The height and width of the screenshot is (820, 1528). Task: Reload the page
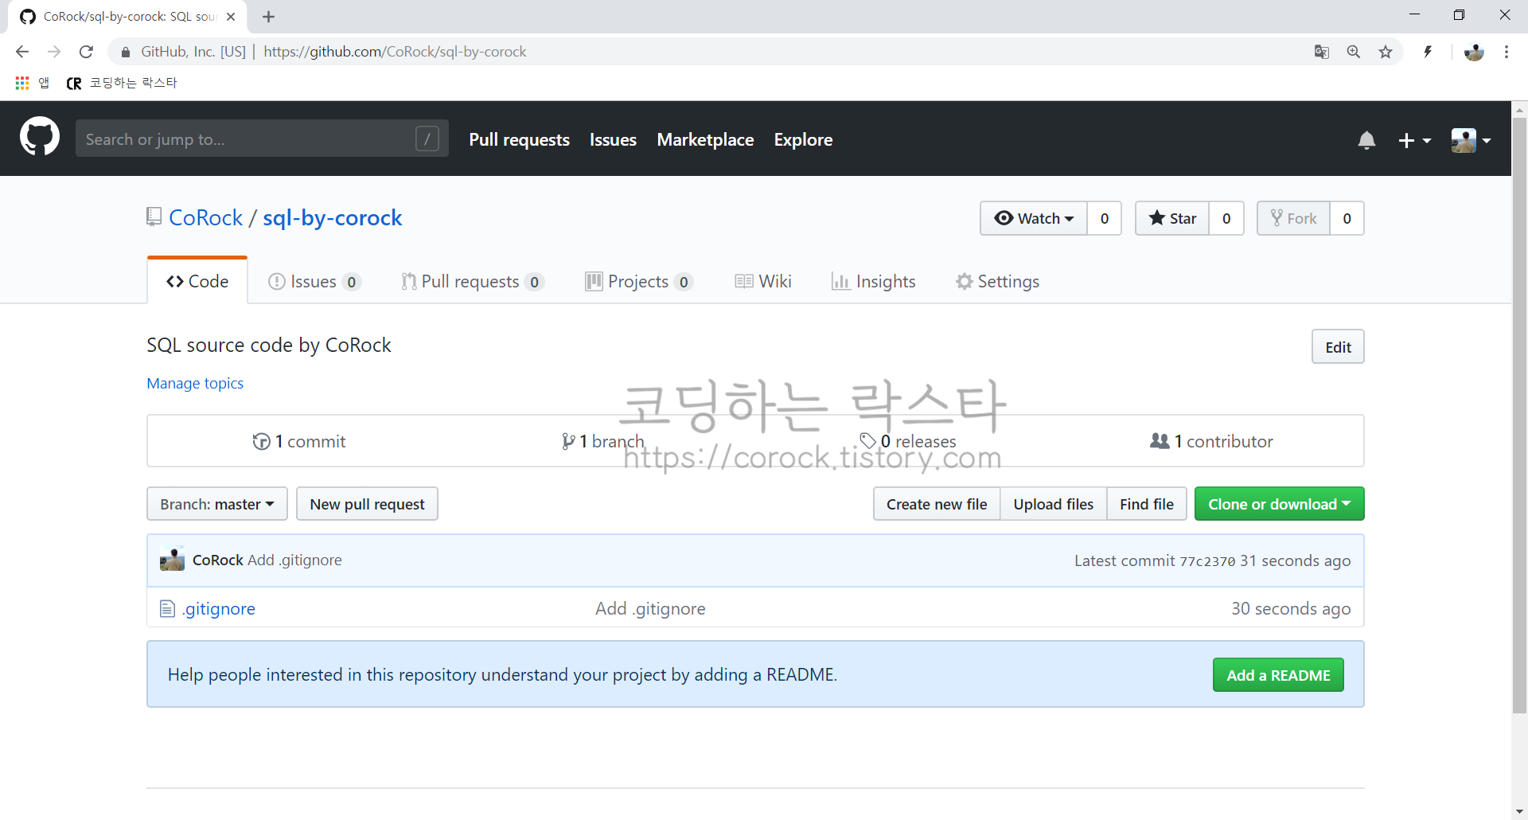point(86,52)
